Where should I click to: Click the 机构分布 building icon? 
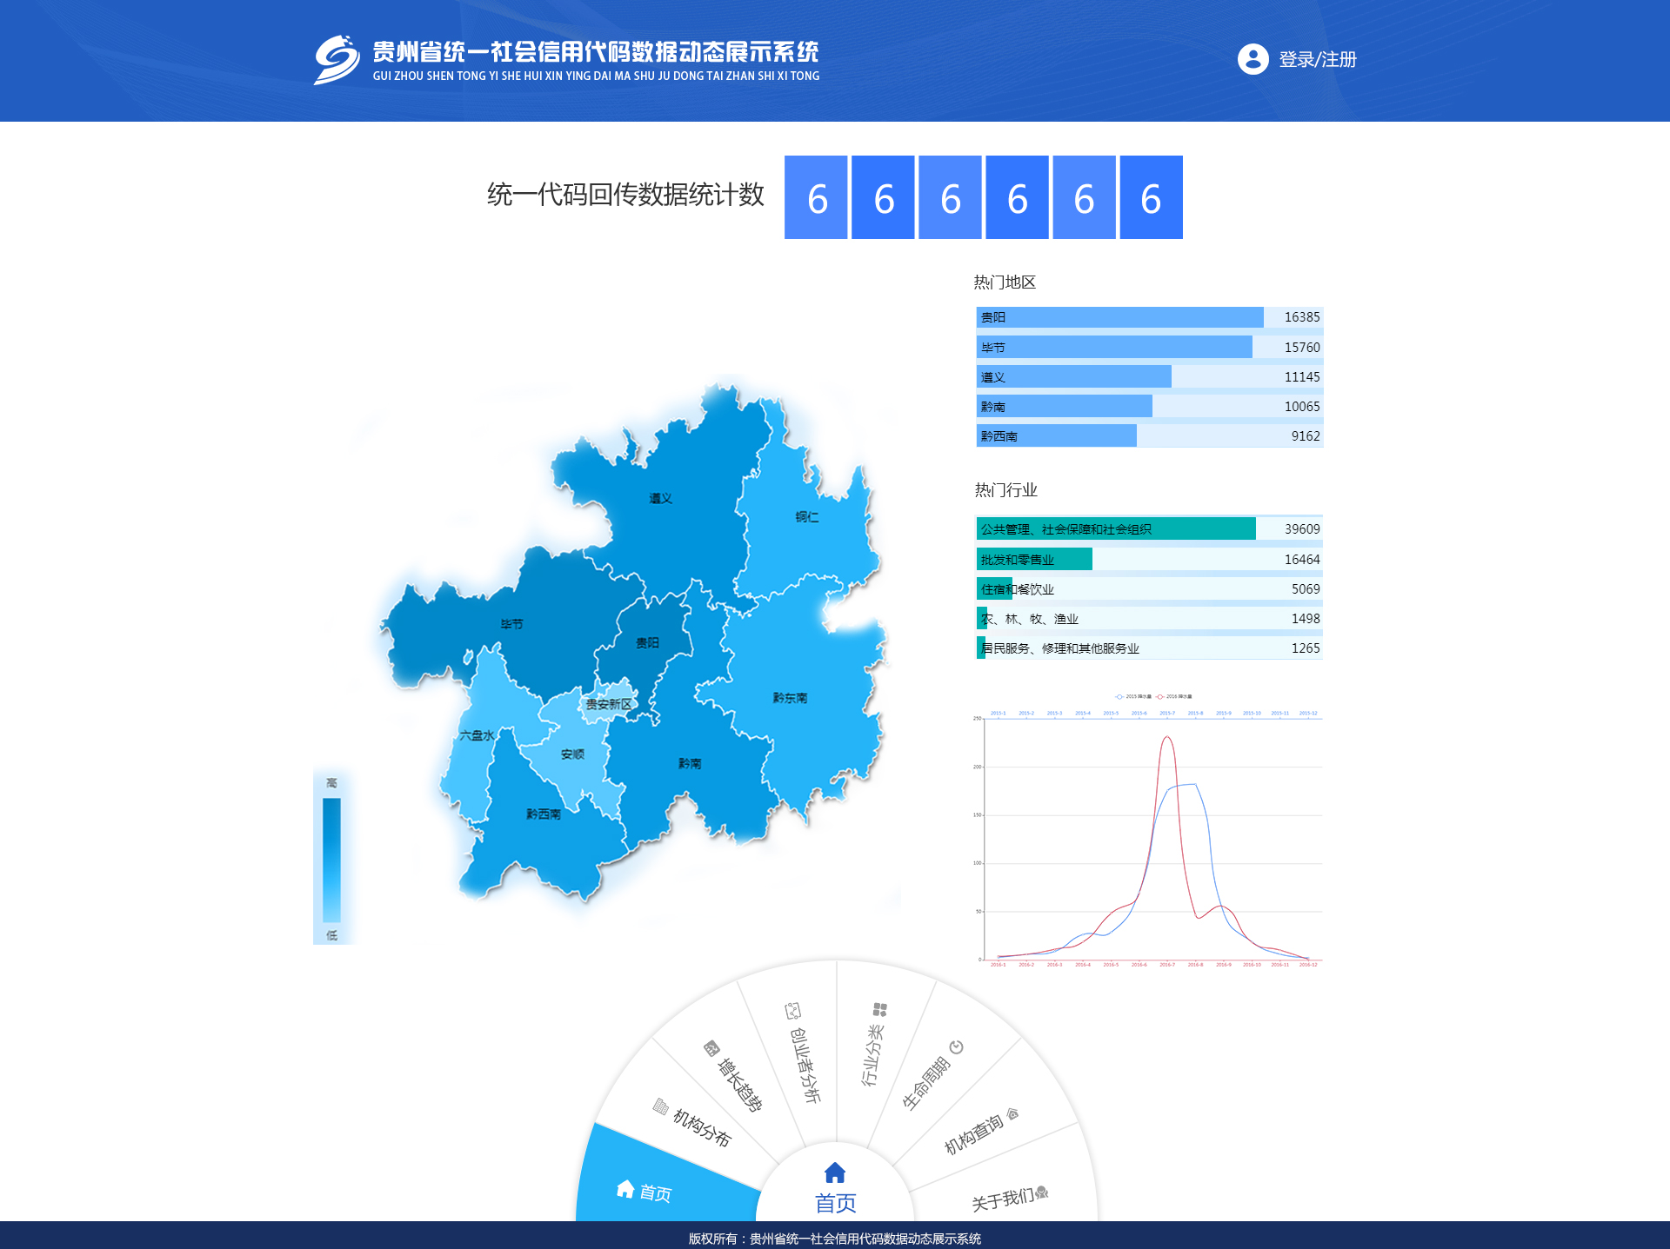[x=661, y=1106]
